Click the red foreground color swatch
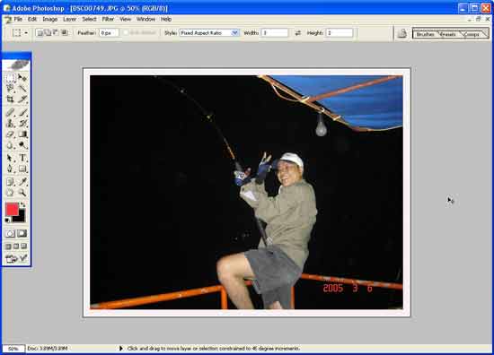This screenshot has height=355, width=494. pos(12,210)
